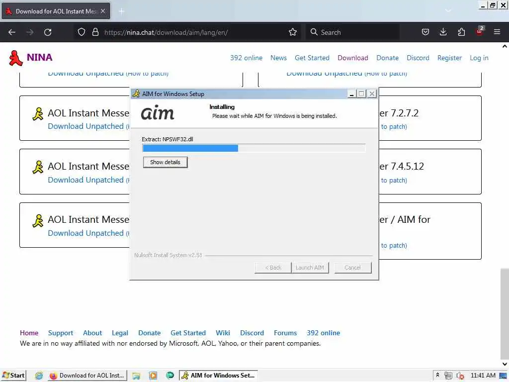Open the Register nav link
The width and height of the screenshot is (509, 382).
click(449, 58)
